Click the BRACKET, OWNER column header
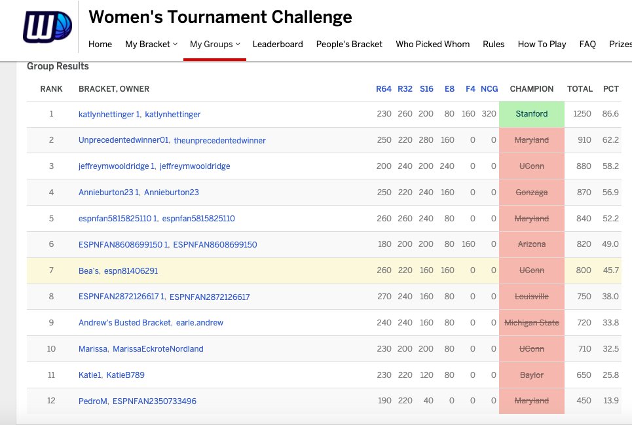 [x=114, y=89]
